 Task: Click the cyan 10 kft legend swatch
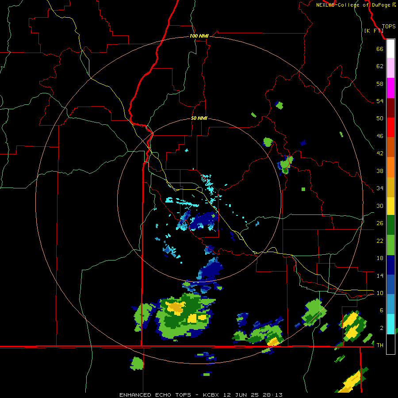390,324
